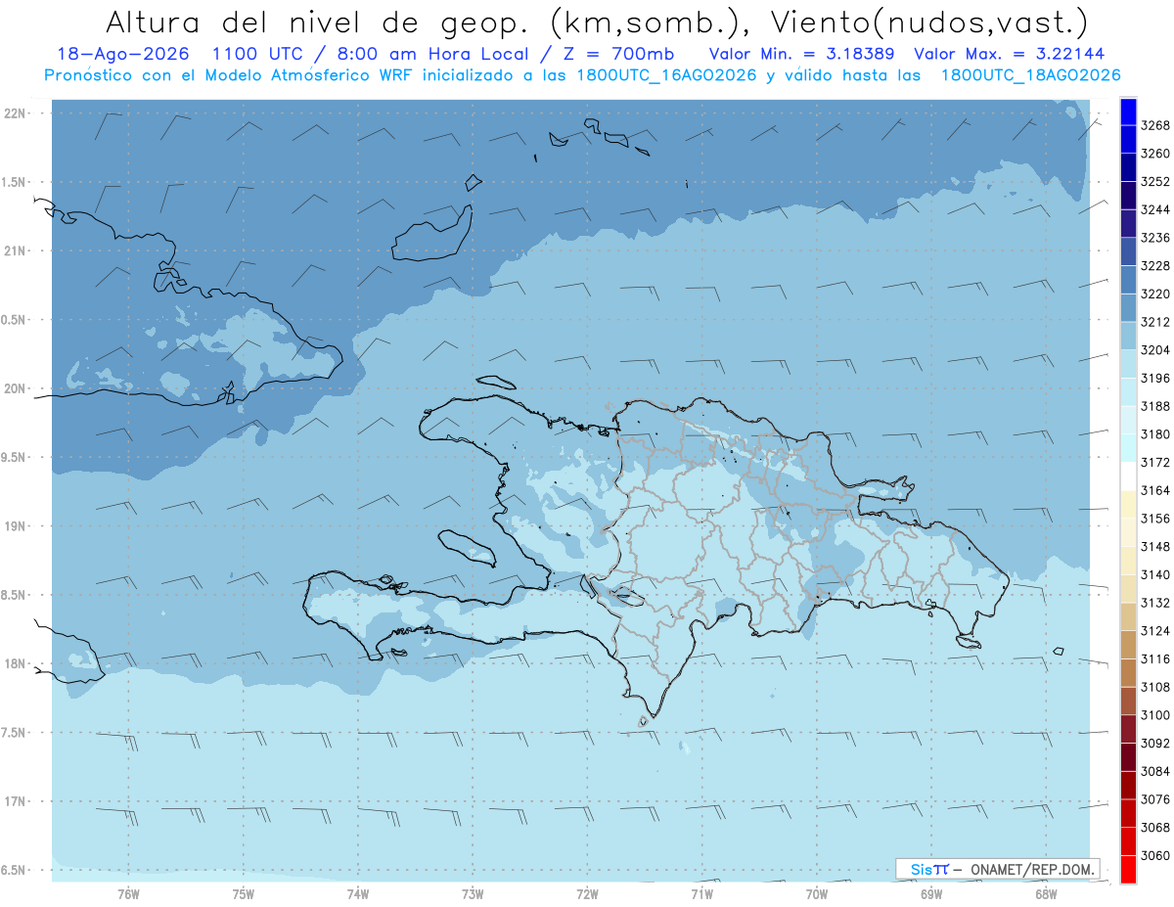This screenshot has width=1174, height=907.
Task: Click the '3084' legend value
Action: click(x=1155, y=772)
